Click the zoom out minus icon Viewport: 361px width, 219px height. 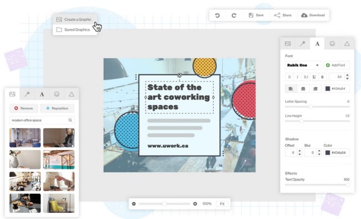pyautogui.click(x=134, y=204)
